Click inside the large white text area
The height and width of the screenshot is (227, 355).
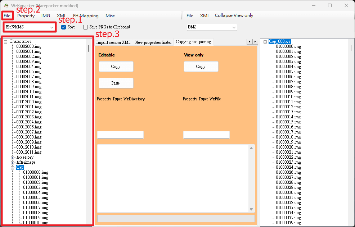click(x=173, y=178)
